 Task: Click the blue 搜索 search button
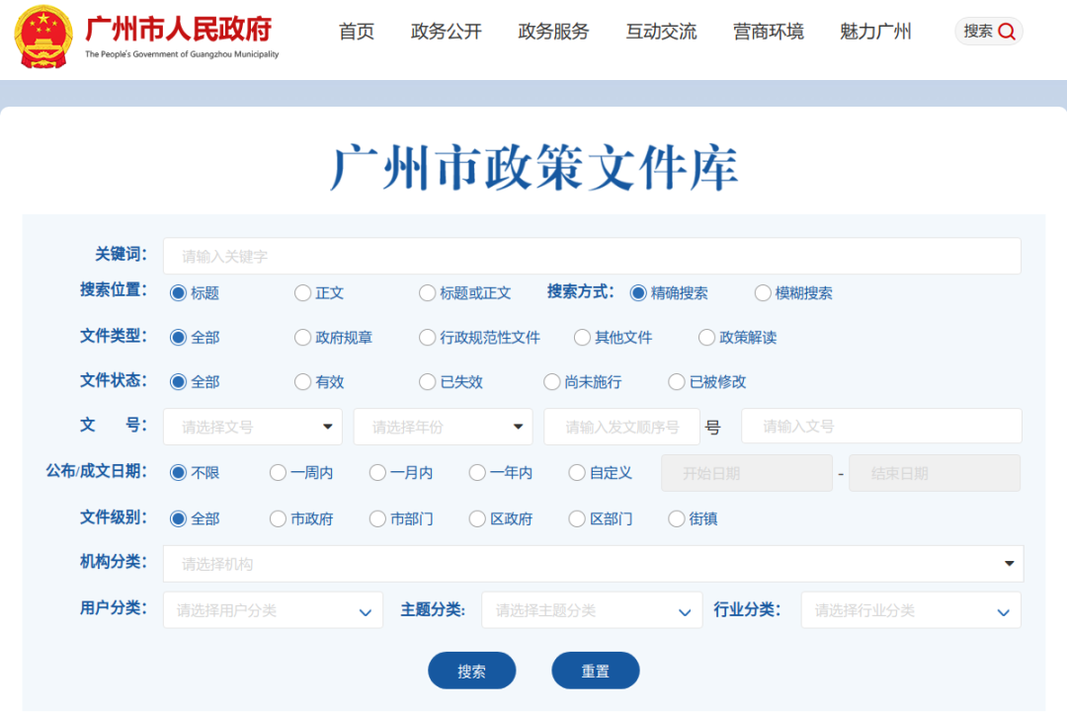[x=471, y=670]
